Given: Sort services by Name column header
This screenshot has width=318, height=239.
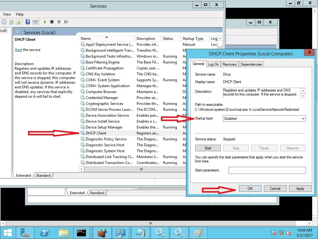Looking at the screenshot, I should point(107,38).
